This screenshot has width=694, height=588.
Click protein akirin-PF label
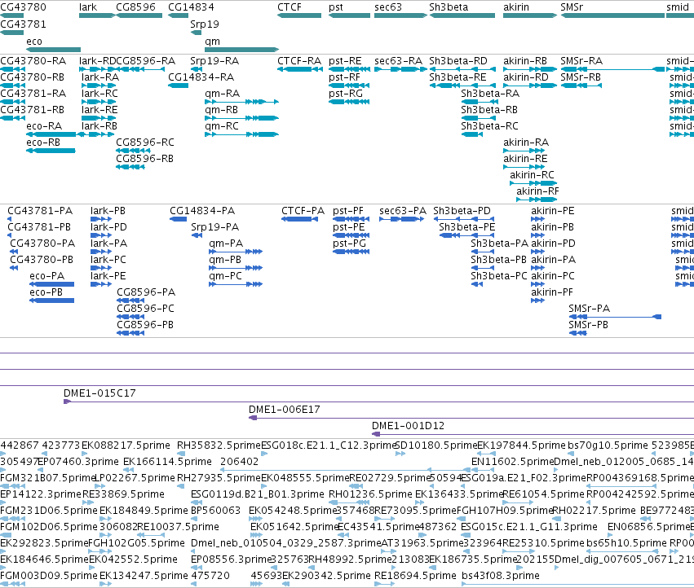(552, 292)
